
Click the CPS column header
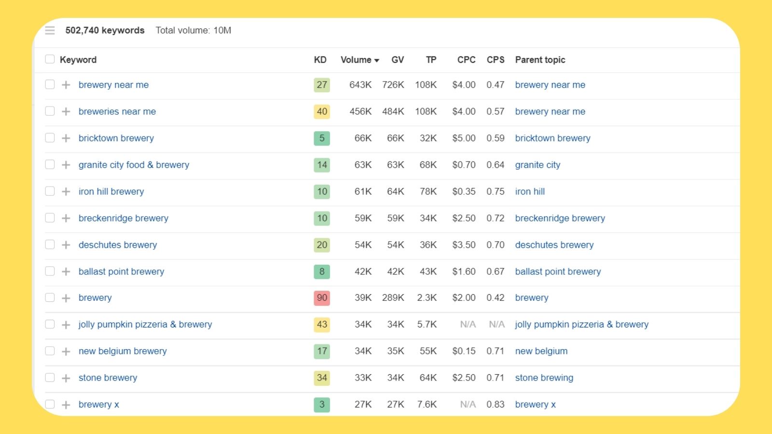point(496,60)
